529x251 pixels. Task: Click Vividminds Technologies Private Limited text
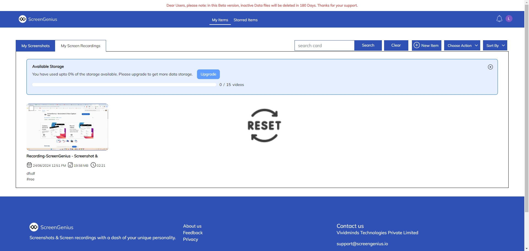pos(377,233)
